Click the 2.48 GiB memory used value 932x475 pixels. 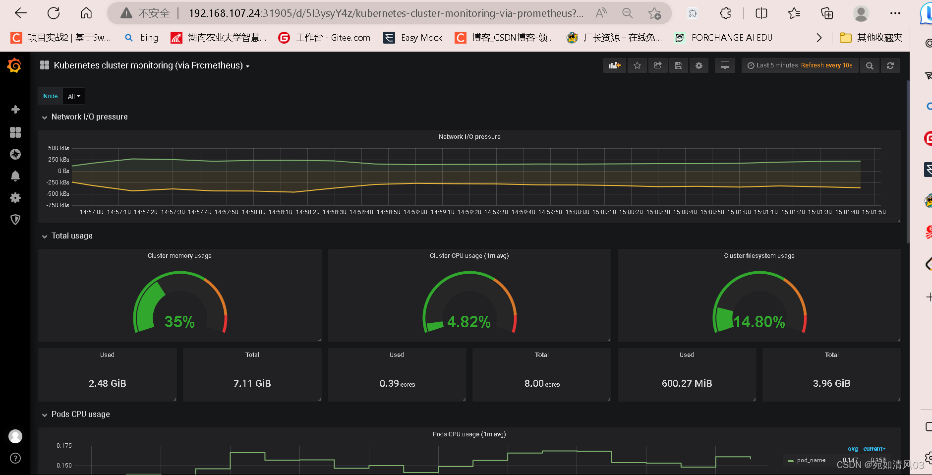pos(108,383)
